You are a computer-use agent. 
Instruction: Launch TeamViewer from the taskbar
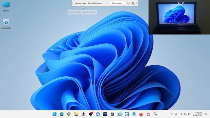pyautogui.click(x=127, y=114)
